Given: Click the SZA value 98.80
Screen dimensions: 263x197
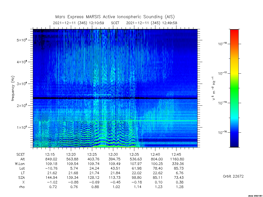Looking at the screenshot, I should [x=137, y=178].
